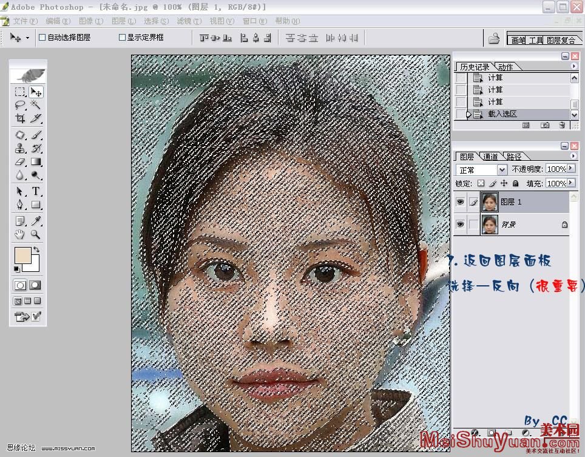
Task: Open the tool preset picker arrow
Action: tap(27, 38)
